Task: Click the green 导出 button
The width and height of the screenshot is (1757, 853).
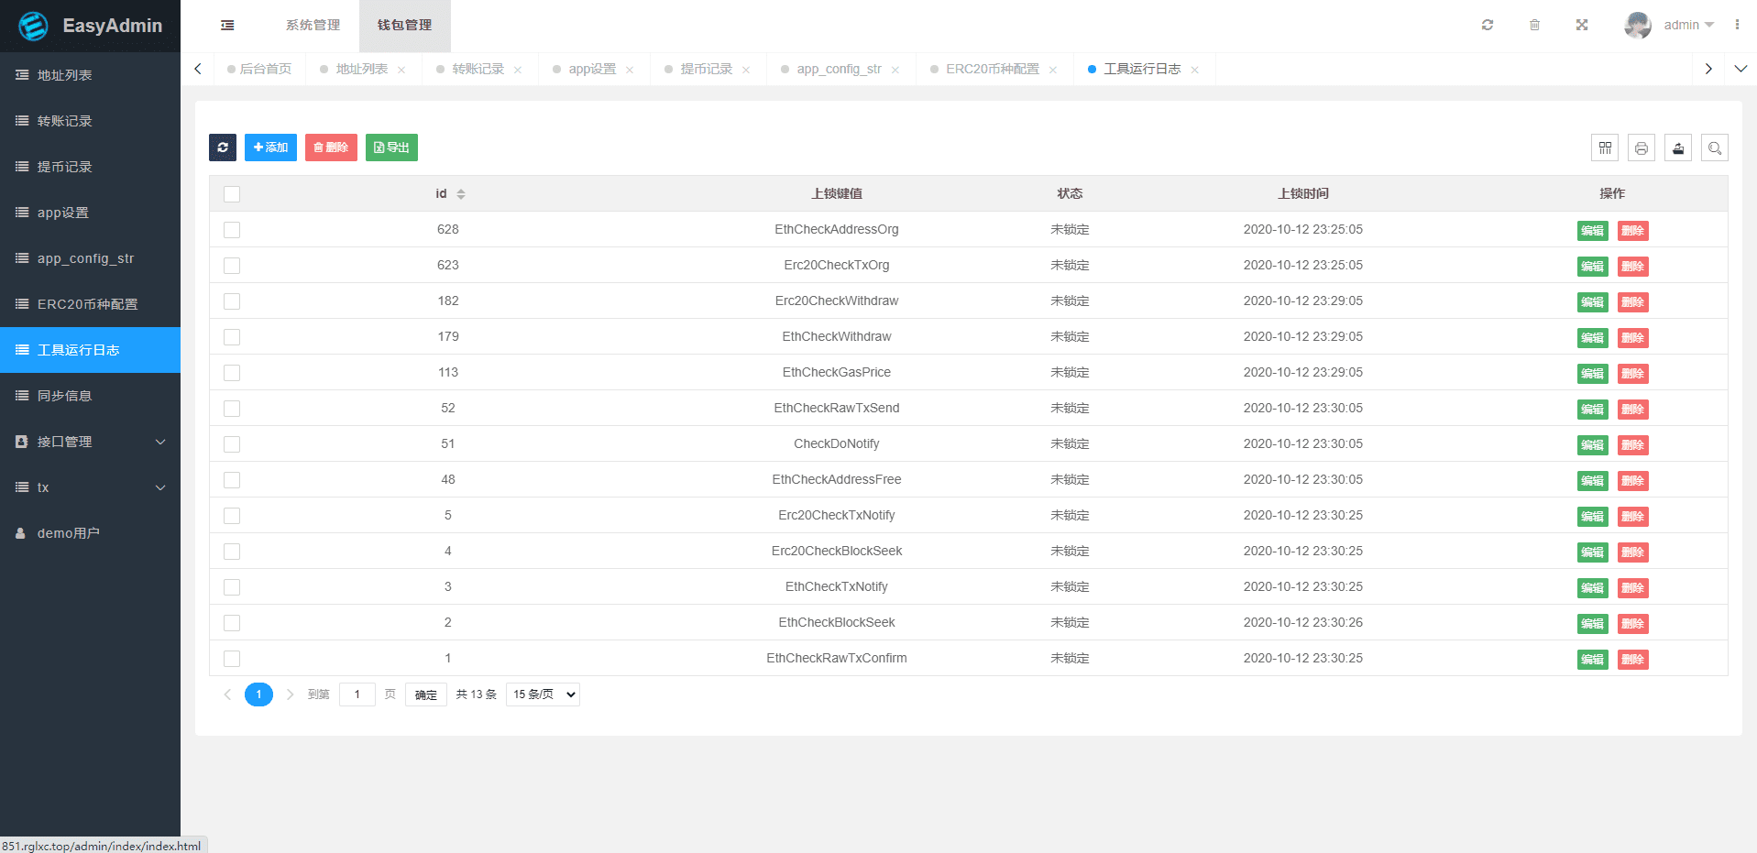Action: coord(391,148)
